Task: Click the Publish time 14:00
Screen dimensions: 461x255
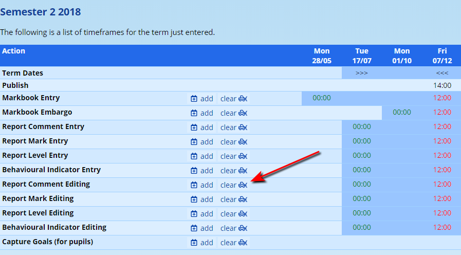Action: [x=442, y=85]
